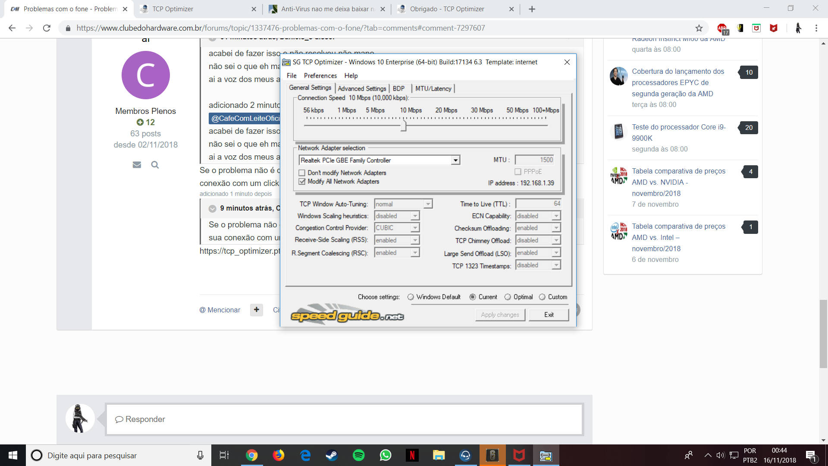Open the Chrome profile avatar icon
The height and width of the screenshot is (466, 828).
click(x=798, y=28)
